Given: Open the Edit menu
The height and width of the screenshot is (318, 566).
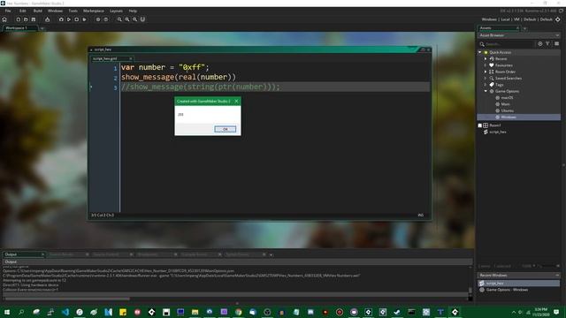Looking at the screenshot, I should point(22,11).
